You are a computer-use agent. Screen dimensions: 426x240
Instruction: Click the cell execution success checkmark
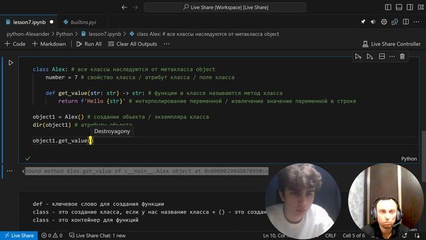(28, 158)
